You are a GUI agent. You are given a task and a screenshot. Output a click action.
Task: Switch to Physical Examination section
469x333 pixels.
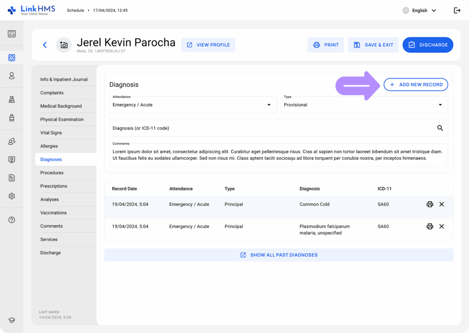pos(62,119)
